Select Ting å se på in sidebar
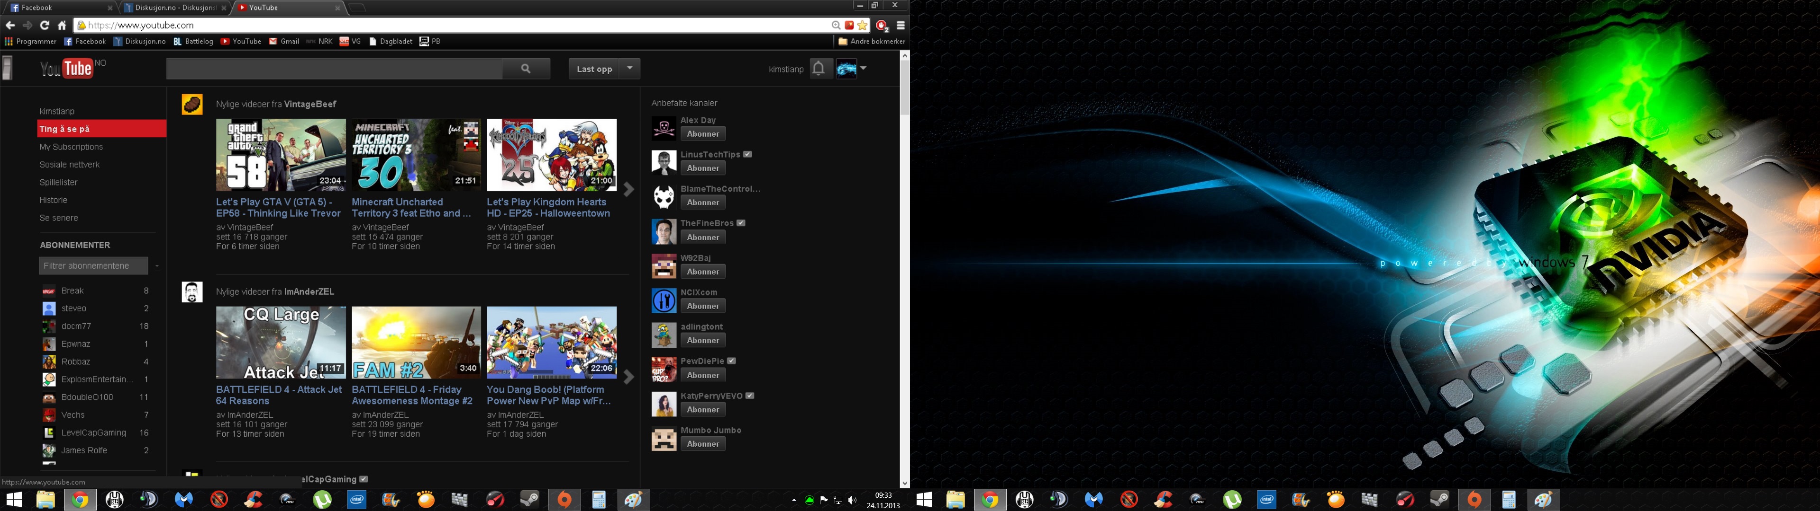Image resolution: width=1820 pixels, height=511 pixels. pos(102,128)
